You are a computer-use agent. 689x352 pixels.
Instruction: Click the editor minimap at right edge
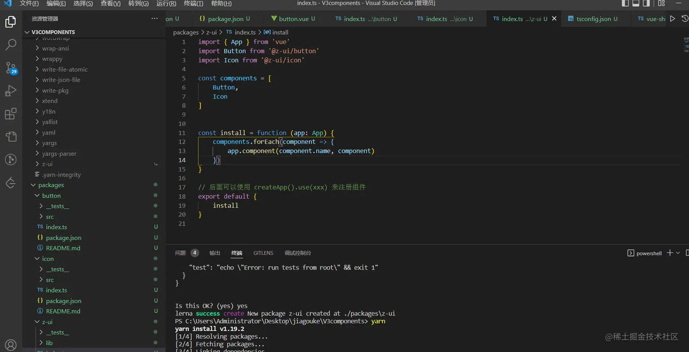(x=685, y=45)
